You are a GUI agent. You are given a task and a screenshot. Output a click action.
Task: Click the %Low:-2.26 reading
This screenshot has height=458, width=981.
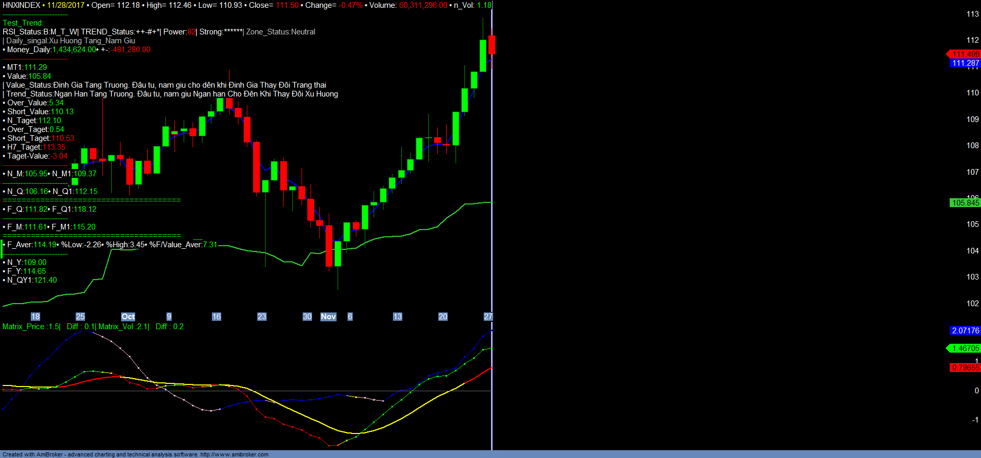(x=81, y=245)
